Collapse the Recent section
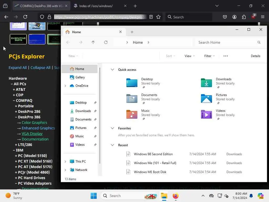The image size is (269, 202). (112, 145)
